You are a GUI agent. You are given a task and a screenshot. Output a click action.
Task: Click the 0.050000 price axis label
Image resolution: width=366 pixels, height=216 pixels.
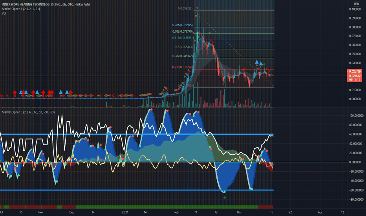tap(355, 54)
